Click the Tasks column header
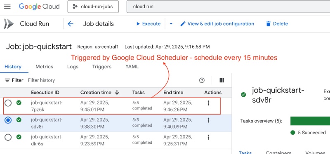The height and width of the screenshot is (154, 330). tap(138, 93)
